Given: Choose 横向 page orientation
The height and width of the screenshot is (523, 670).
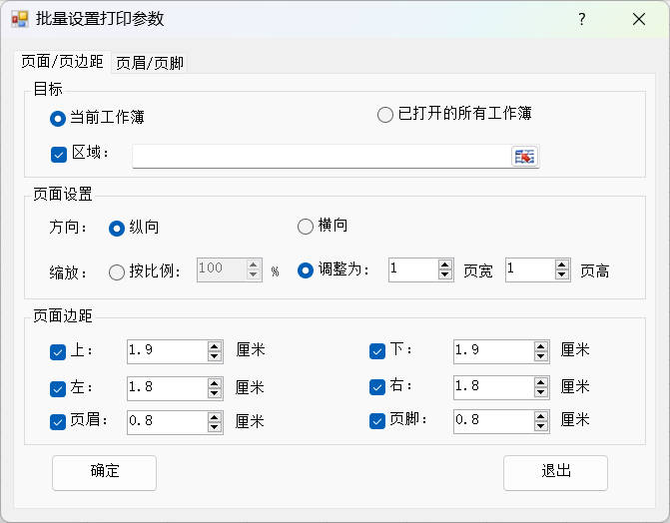Looking at the screenshot, I should pyautogui.click(x=306, y=227).
